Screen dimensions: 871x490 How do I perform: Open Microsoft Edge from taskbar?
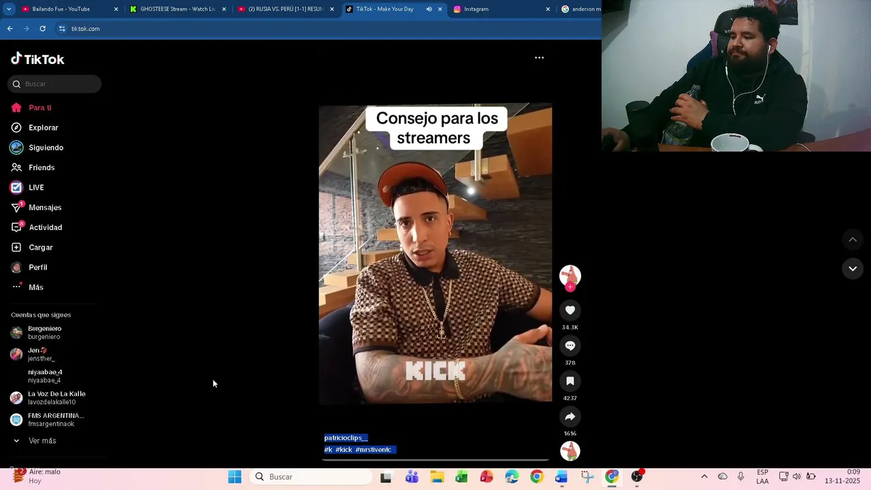[x=512, y=477]
